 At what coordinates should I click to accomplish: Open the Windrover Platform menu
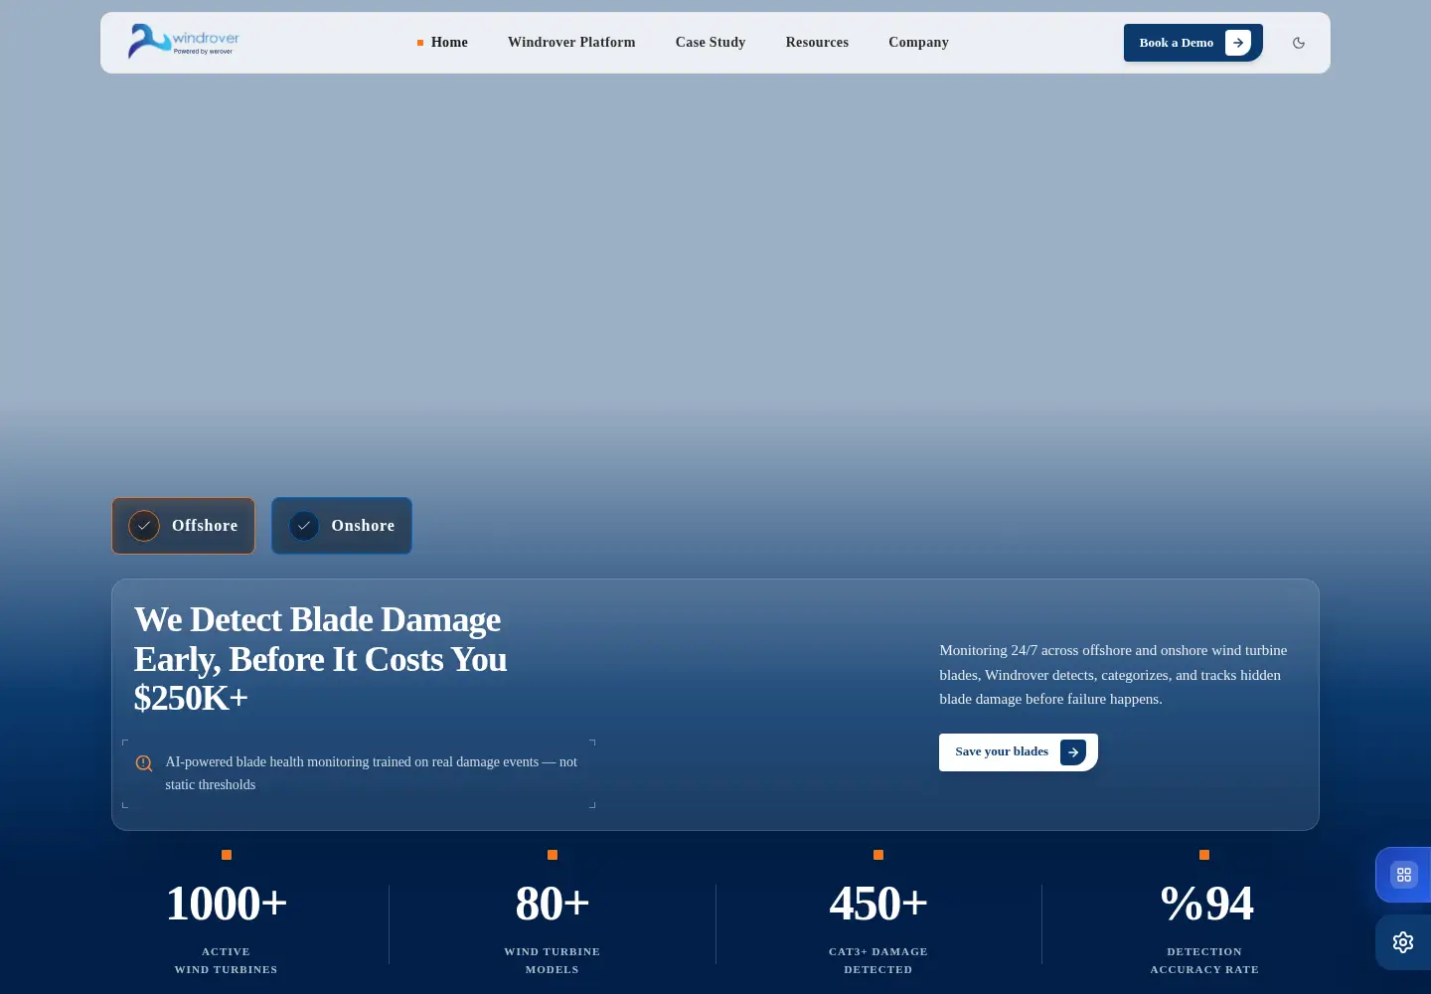point(571,43)
